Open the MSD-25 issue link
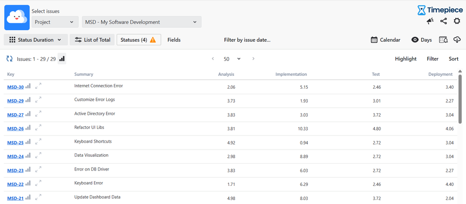Image resolution: width=466 pixels, height=204 pixels. coord(15,143)
